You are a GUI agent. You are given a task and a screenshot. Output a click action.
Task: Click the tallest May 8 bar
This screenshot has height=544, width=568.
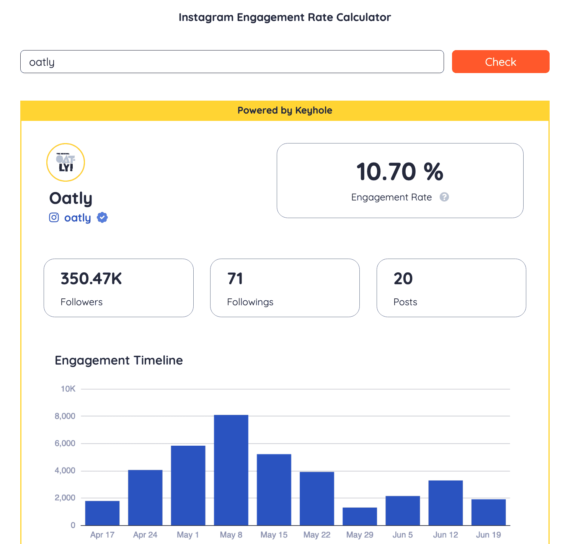[x=231, y=470]
